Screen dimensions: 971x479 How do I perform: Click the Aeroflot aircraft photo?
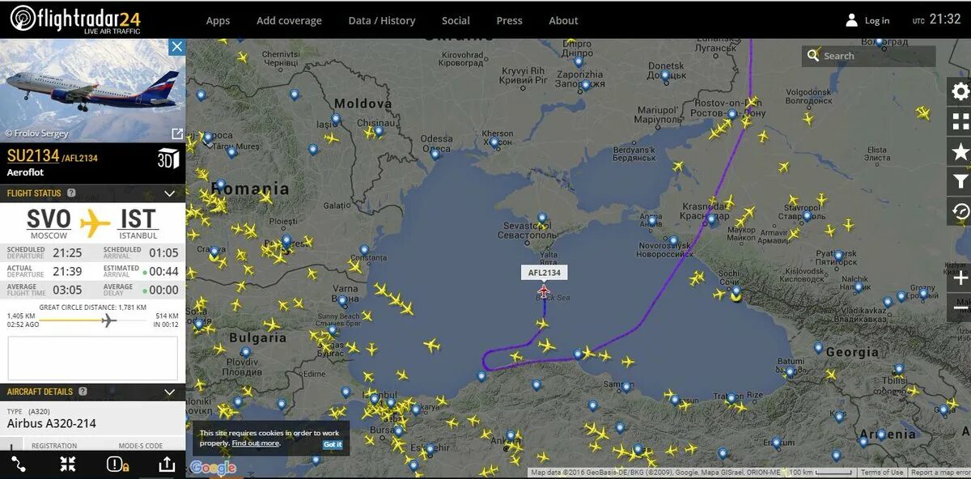(x=92, y=90)
